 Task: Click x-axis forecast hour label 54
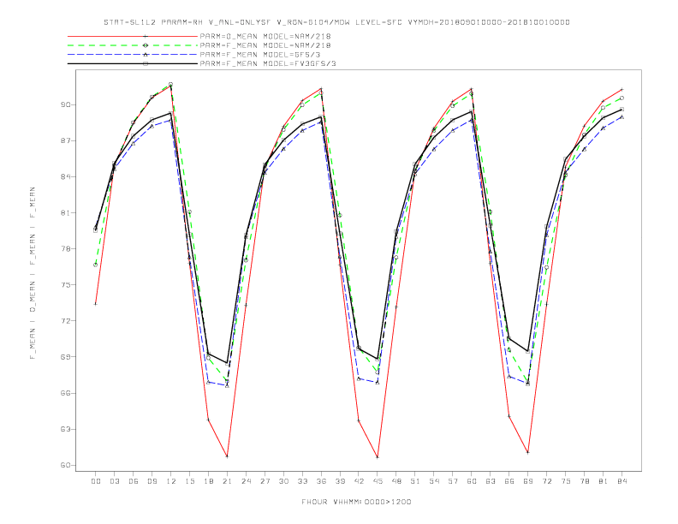434,481
